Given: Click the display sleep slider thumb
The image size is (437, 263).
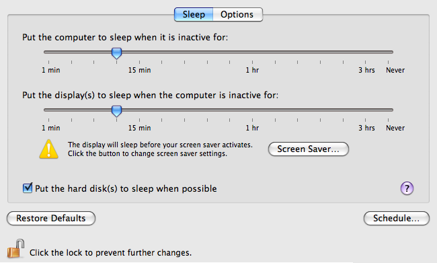Looking at the screenshot, I should pyautogui.click(x=116, y=111).
